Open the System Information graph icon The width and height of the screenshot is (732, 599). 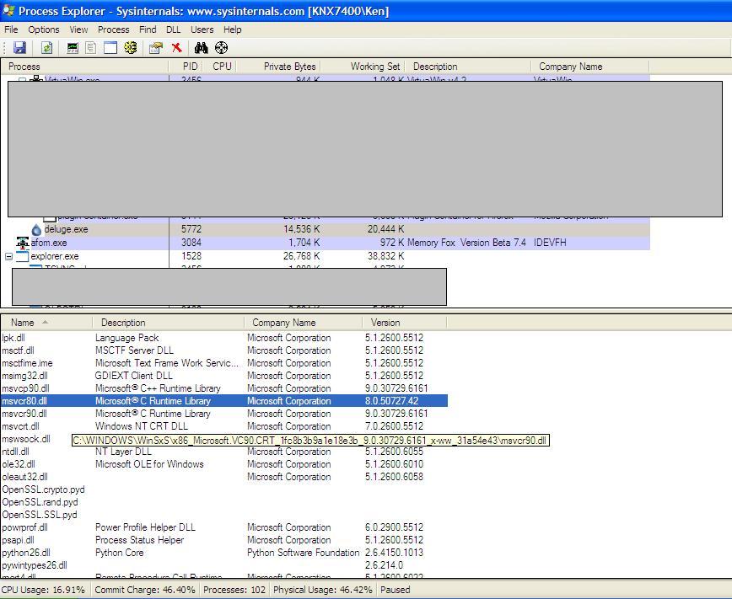pos(73,47)
